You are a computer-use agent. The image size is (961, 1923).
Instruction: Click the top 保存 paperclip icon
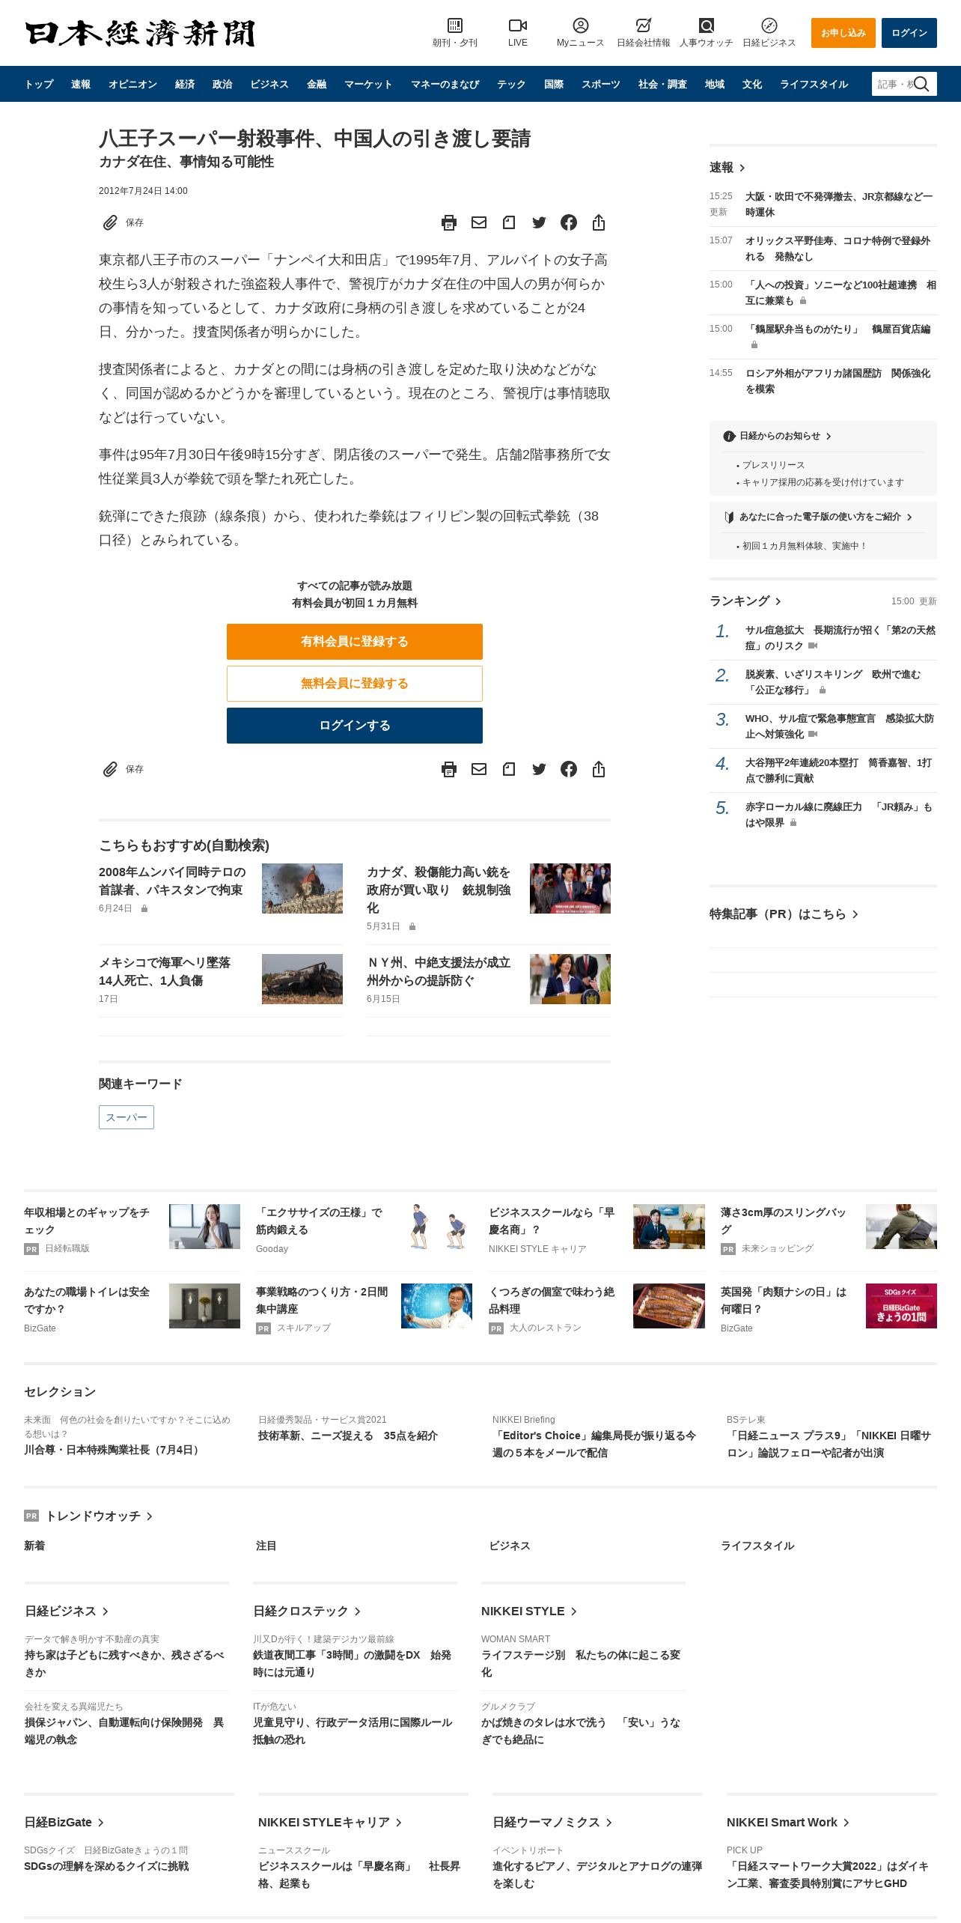(x=110, y=222)
